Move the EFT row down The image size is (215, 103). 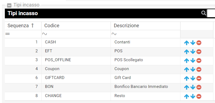[x=193, y=52]
